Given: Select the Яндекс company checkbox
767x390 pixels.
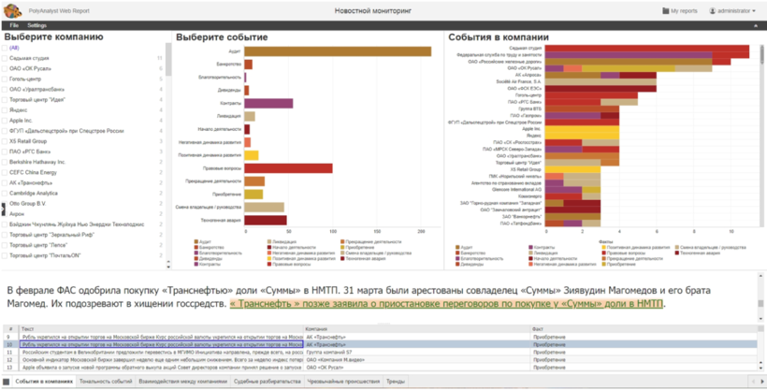Looking at the screenshot, I should [5, 109].
